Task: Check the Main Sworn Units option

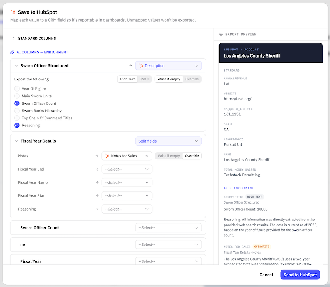Action: tap(17, 96)
